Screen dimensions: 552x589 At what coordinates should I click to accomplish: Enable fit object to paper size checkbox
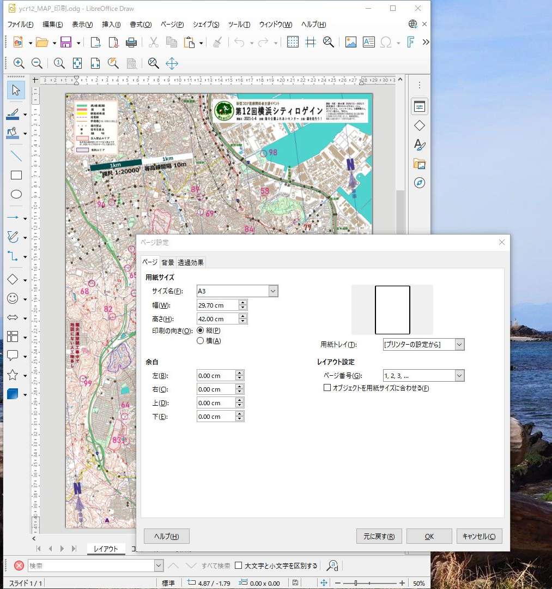click(x=327, y=388)
